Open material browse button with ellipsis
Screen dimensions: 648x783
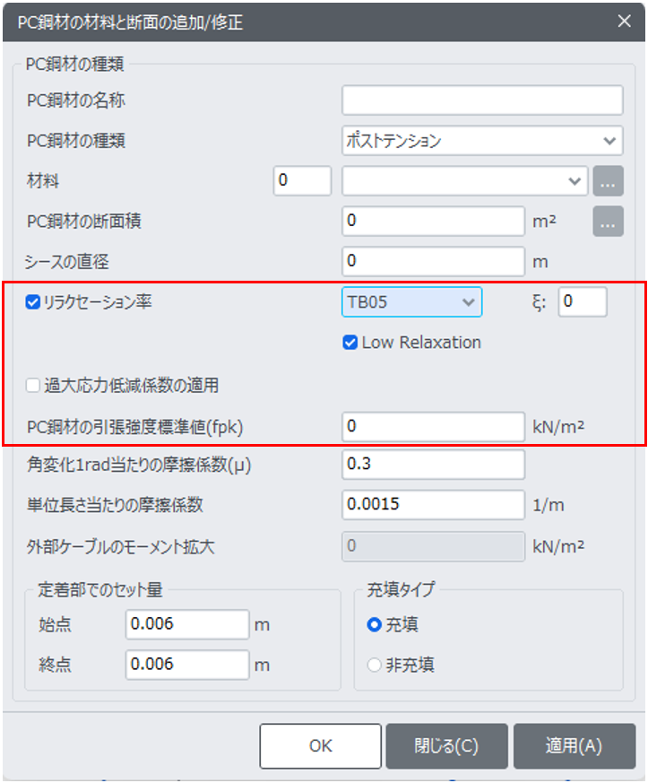608,181
